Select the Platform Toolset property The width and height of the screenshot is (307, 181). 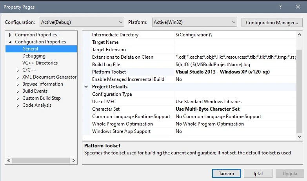click(x=109, y=72)
